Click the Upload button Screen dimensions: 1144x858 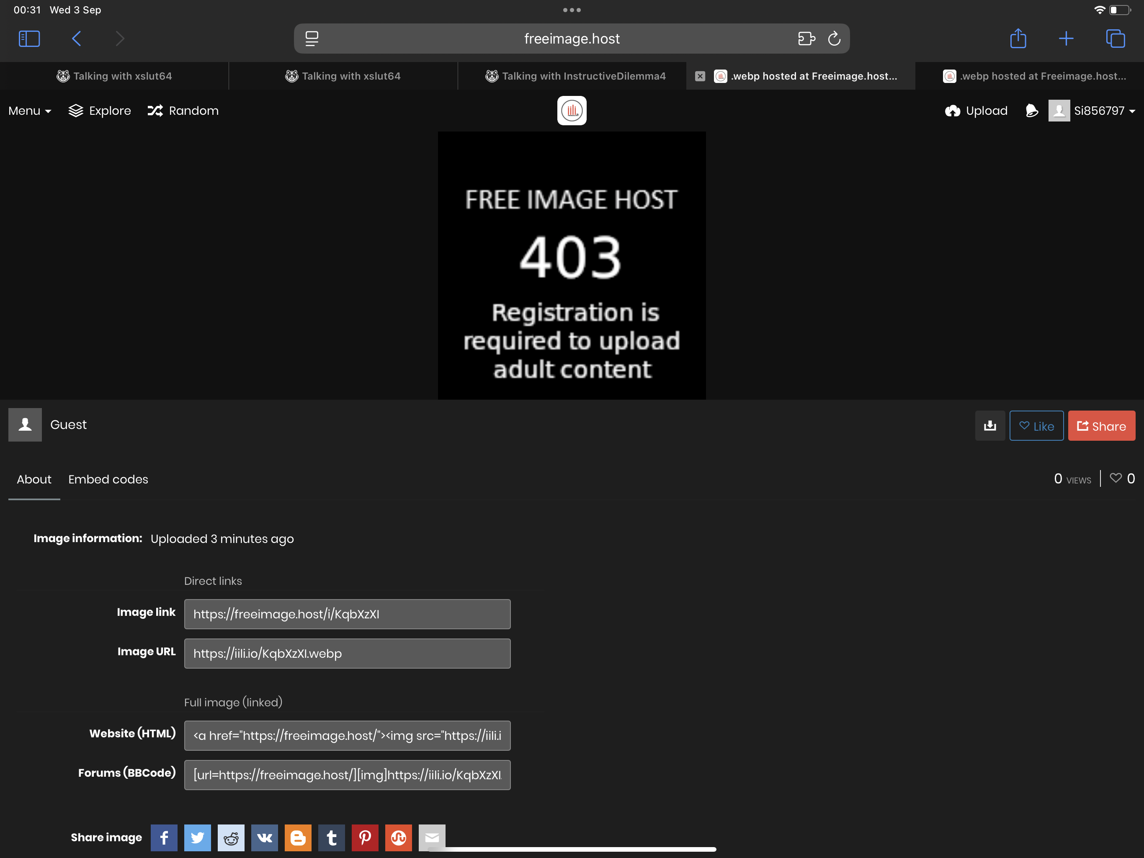(x=976, y=111)
